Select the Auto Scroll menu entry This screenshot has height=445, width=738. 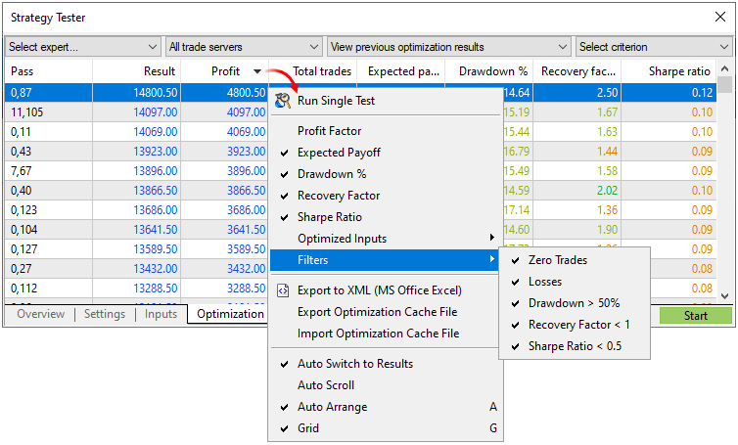coord(385,385)
